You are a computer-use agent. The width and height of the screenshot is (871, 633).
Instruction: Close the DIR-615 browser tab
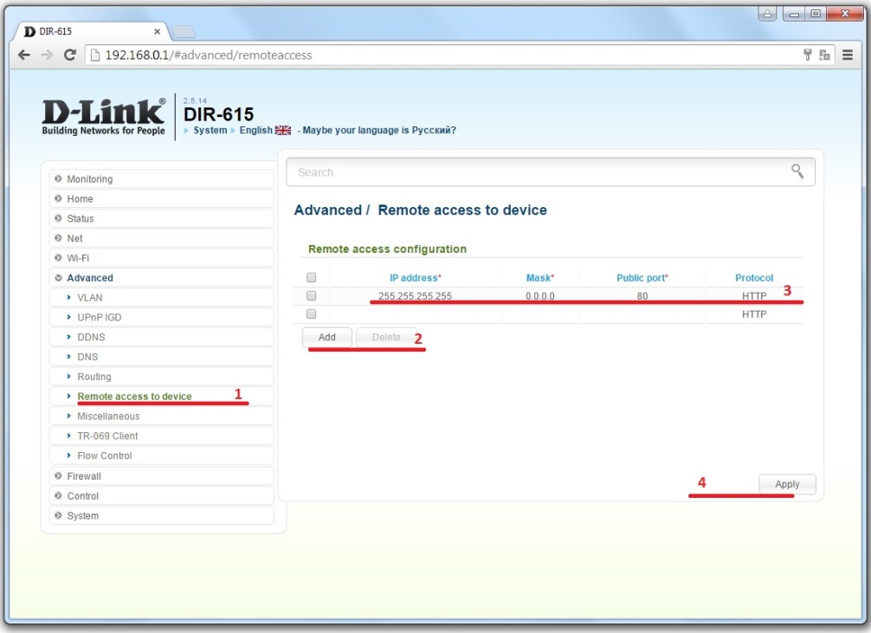tap(158, 32)
